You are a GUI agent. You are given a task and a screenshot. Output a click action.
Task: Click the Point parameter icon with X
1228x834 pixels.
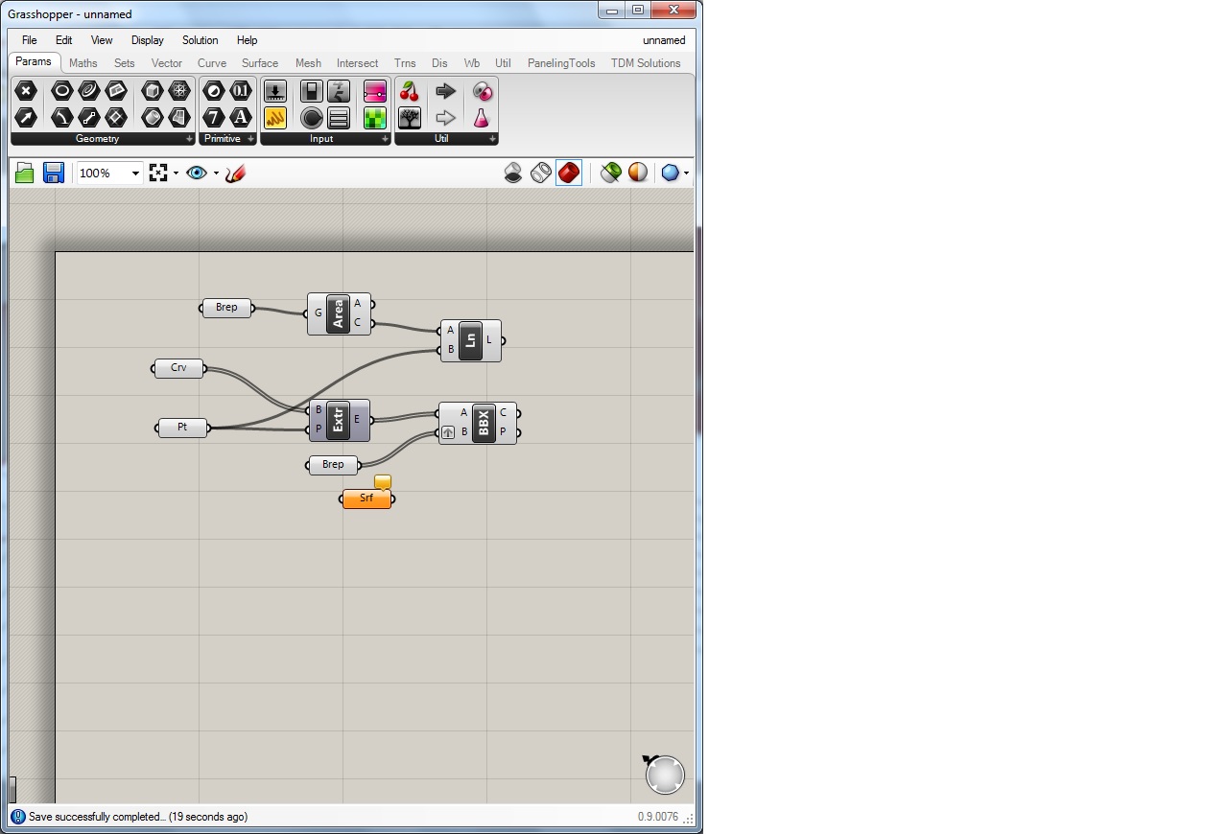pos(26,91)
